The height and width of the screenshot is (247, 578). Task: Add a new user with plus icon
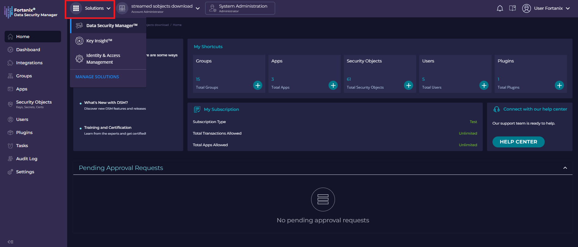coord(484,85)
